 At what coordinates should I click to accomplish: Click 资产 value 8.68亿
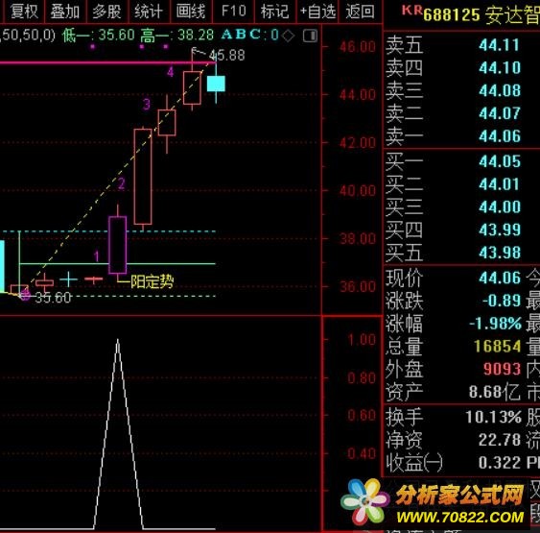point(495,392)
